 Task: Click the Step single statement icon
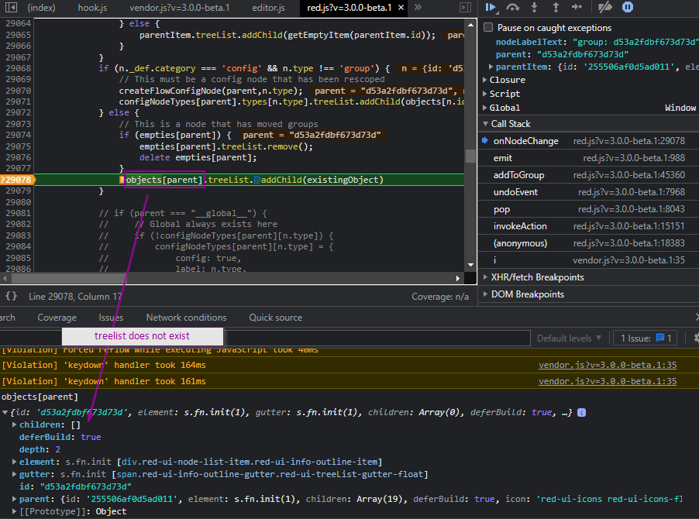point(577,8)
